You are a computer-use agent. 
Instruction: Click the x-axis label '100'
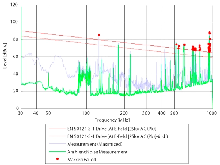pyautogui.click(x=86, y=113)
